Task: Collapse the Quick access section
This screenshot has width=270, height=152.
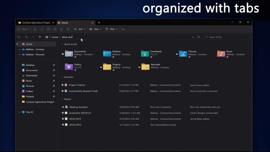Action: click(x=62, y=44)
